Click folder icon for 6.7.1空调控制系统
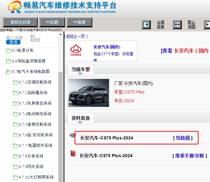The image size is (210, 182). pyautogui.click(x=15, y=82)
